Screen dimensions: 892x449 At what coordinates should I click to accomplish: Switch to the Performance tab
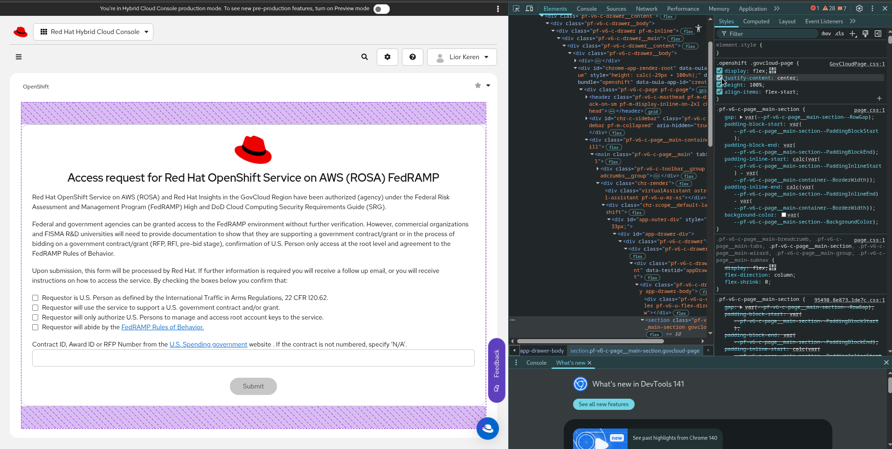[683, 8]
